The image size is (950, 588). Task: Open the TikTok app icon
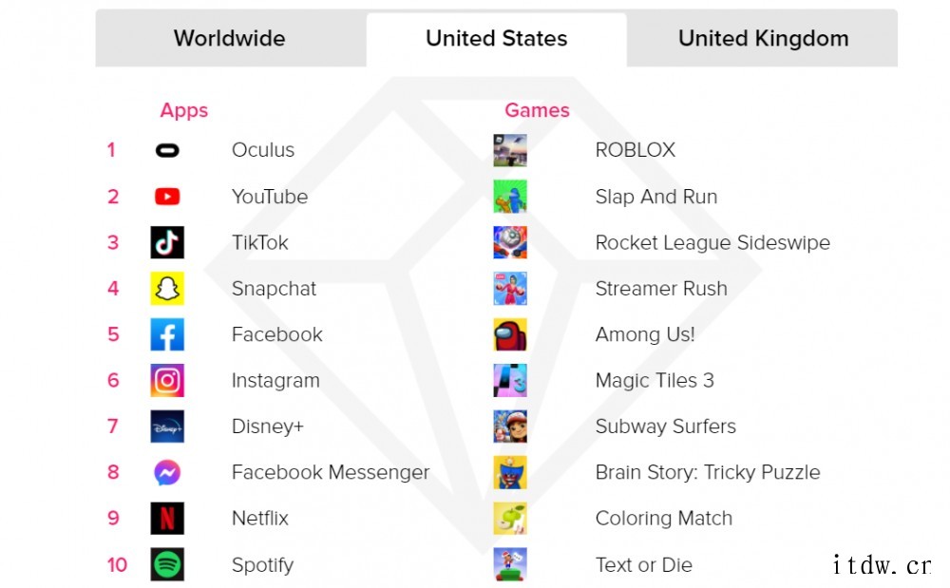click(x=167, y=243)
